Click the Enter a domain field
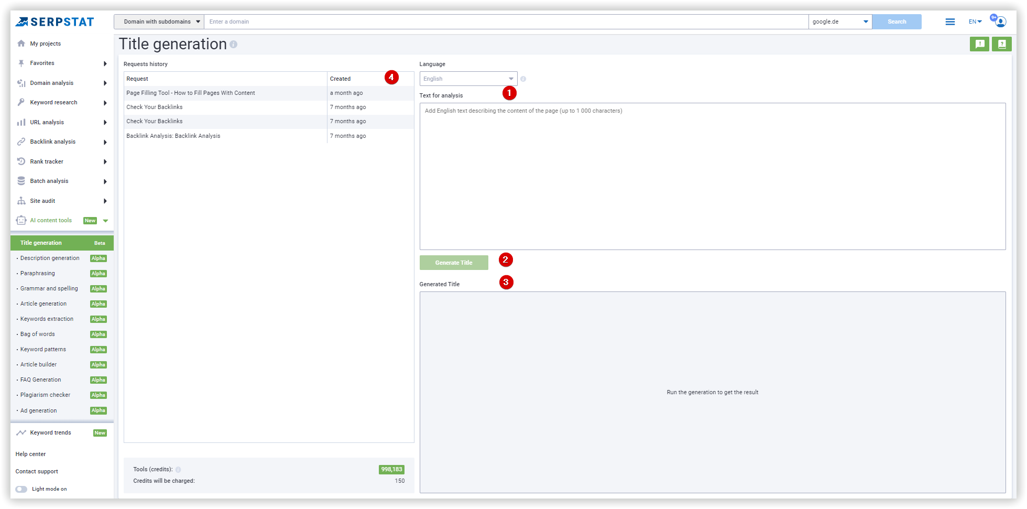1027x509 pixels. (506, 21)
